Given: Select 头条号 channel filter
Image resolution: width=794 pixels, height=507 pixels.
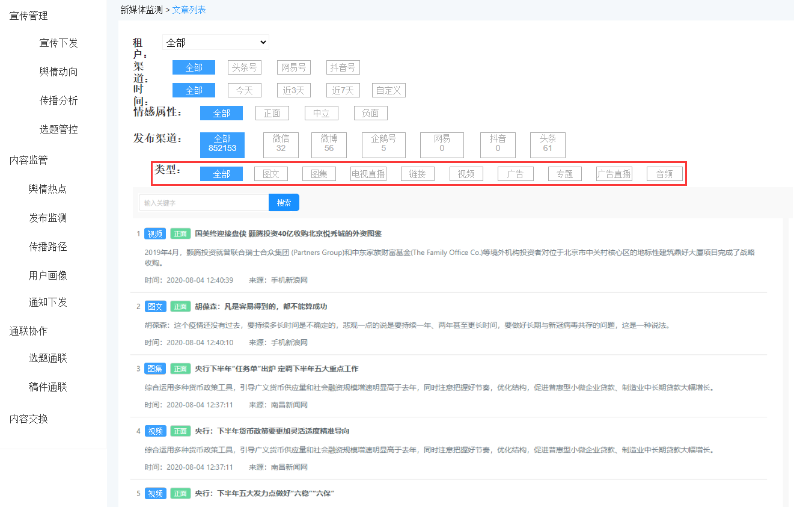Looking at the screenshot, I should pyautogui.click(x=245, y=67).
